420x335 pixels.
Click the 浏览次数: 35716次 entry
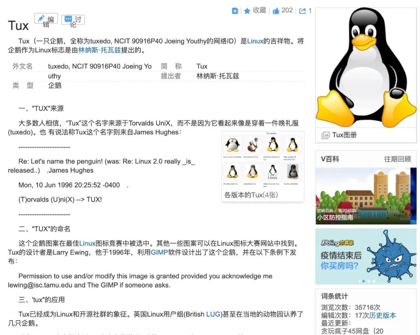coord(351,307)
